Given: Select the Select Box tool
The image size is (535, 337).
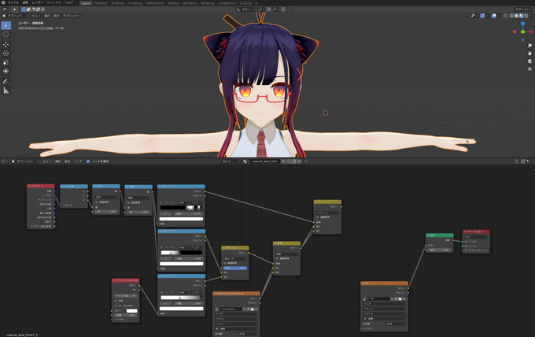Looking at the screenshot, I should pos(6,25).
